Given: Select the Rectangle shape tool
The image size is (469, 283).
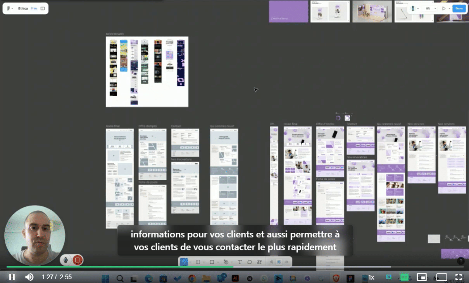Looking at the screenshot, I should pos(212,262).
